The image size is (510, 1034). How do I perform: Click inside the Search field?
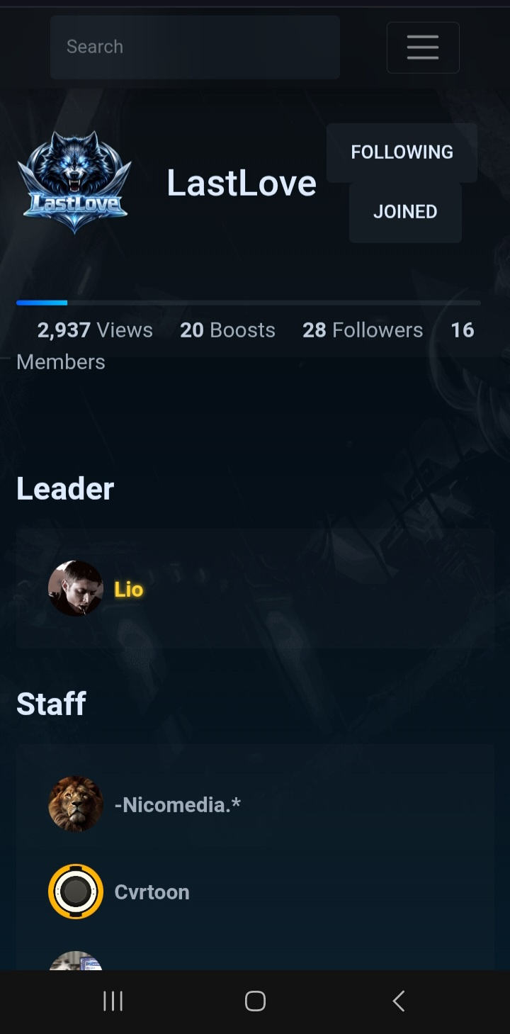195,47
